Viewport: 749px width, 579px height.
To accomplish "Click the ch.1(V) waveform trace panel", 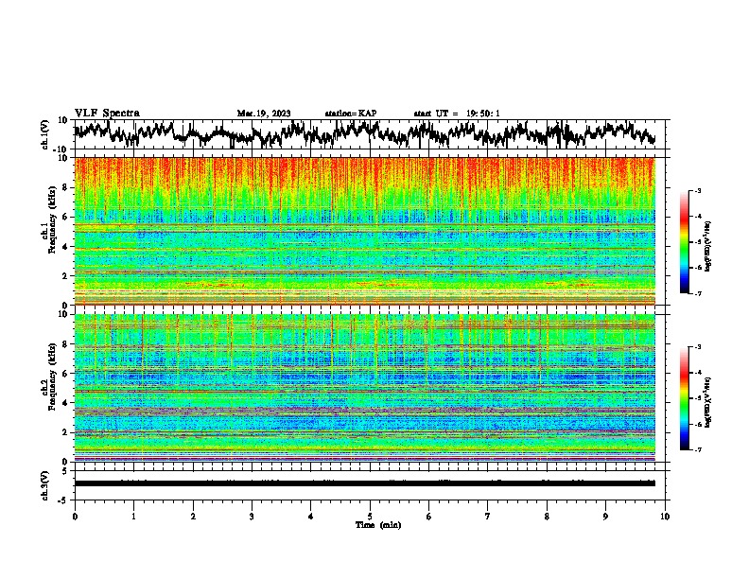I will click(x=370, y=134).
